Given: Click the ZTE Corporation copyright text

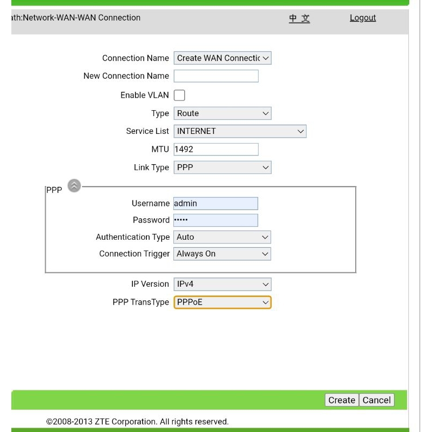Looking at the screenshot, I should coord(137,421).
